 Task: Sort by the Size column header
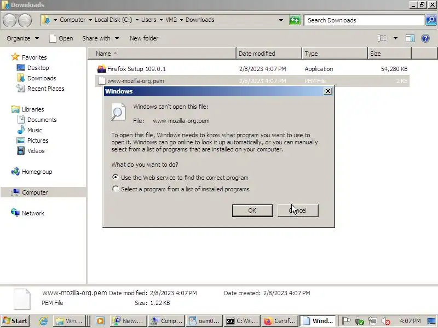[389, 54]
